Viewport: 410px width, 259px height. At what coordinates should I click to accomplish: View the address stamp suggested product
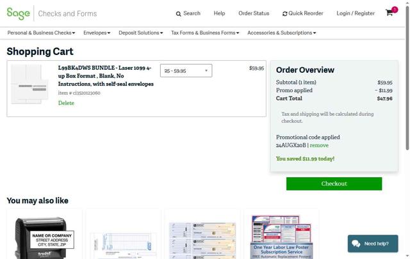pyautogui.click(x=44, y=236)
